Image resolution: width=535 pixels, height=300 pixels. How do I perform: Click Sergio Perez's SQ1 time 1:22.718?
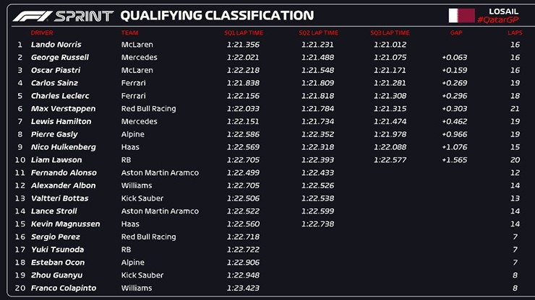point(243,237)
